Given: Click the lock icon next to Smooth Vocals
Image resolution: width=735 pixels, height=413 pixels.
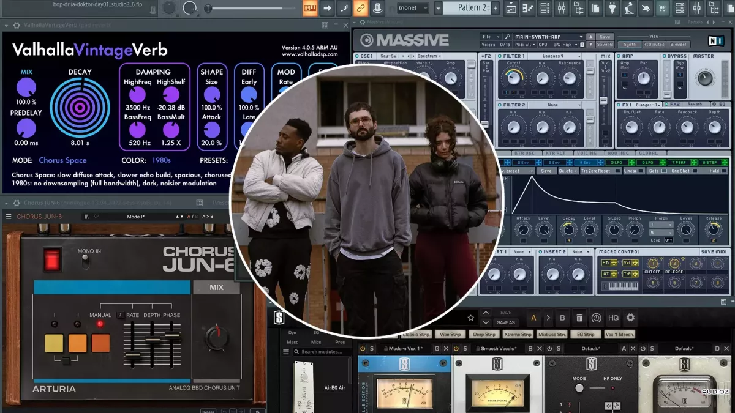Looking at the screenshot, I should coord(477,349).
